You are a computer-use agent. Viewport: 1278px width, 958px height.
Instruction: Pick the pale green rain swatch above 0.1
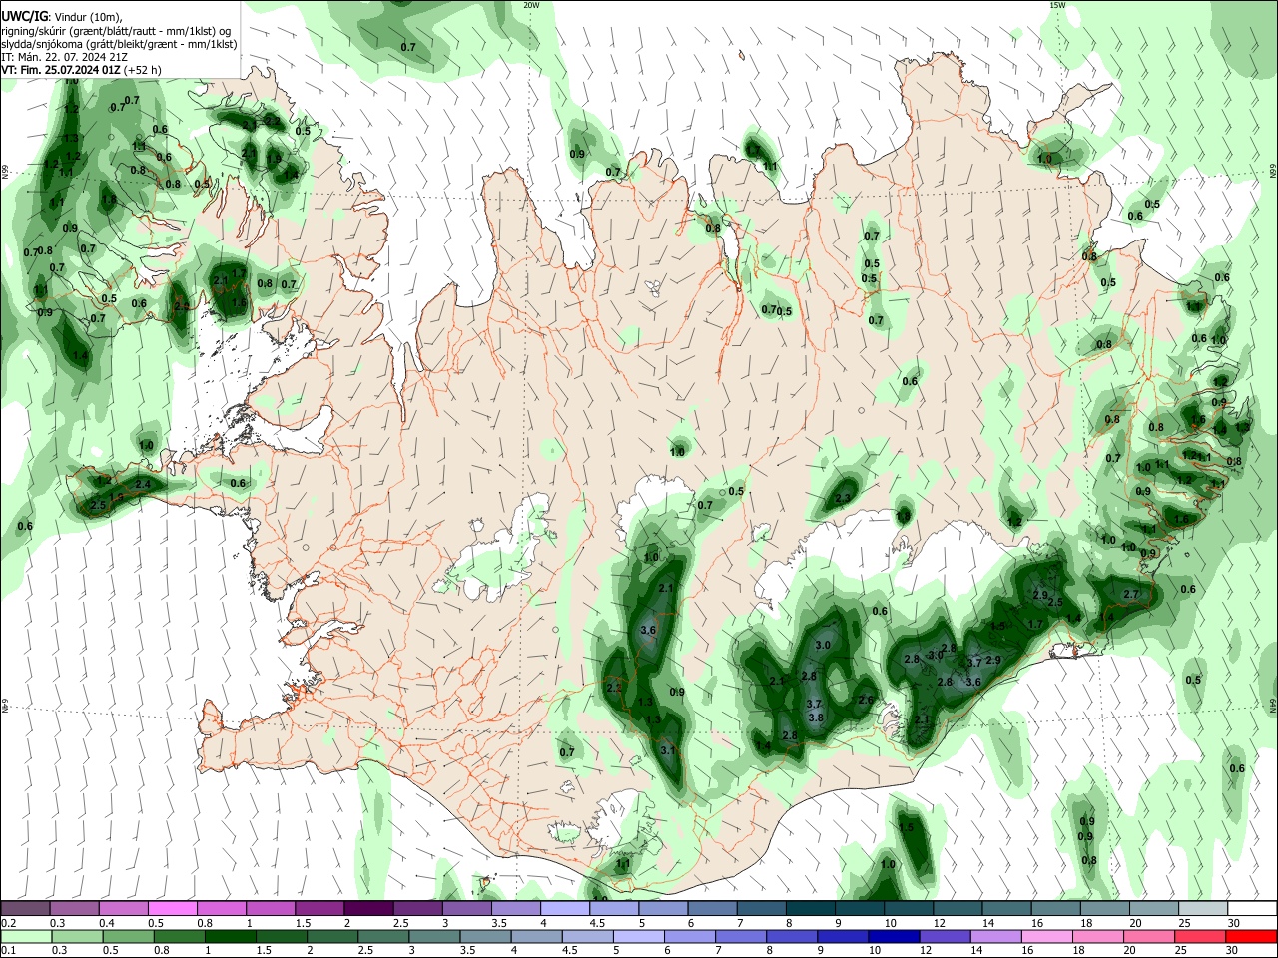pyautogui.click(x=25, y=936)
